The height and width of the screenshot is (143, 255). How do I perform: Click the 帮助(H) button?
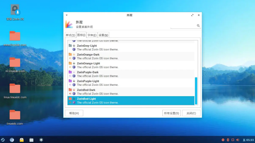click(x=74, y=113)
